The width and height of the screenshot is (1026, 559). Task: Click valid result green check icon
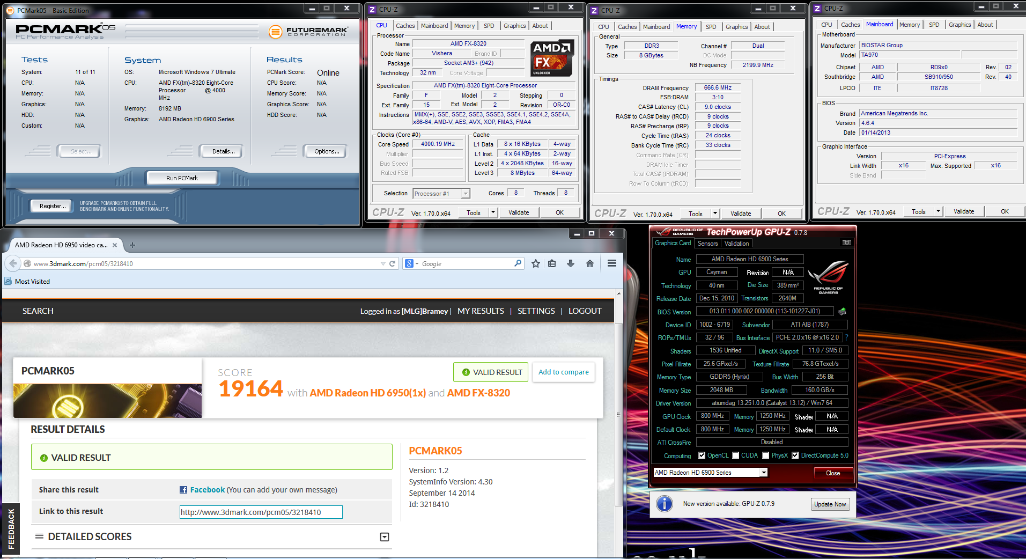[x=466, y=372]
